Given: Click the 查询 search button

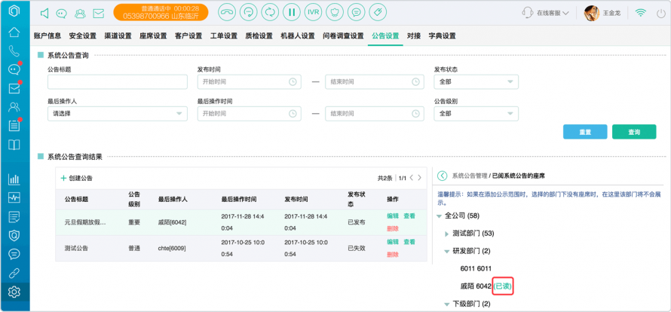Looking at the screenshot, I should [634, 132].
